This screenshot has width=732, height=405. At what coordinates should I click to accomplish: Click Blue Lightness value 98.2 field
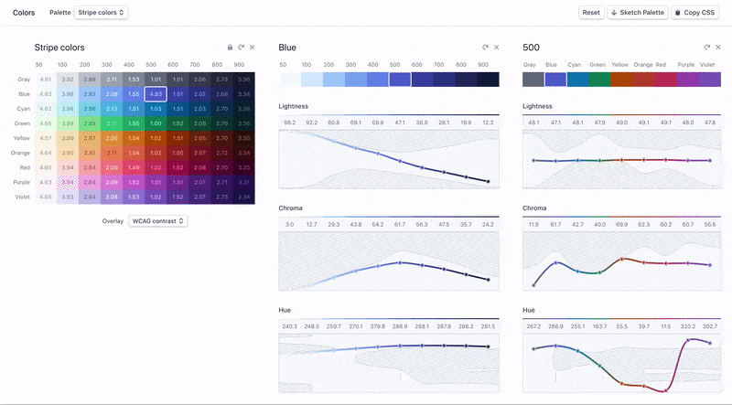pyautogui.click(x=290, y=123)
